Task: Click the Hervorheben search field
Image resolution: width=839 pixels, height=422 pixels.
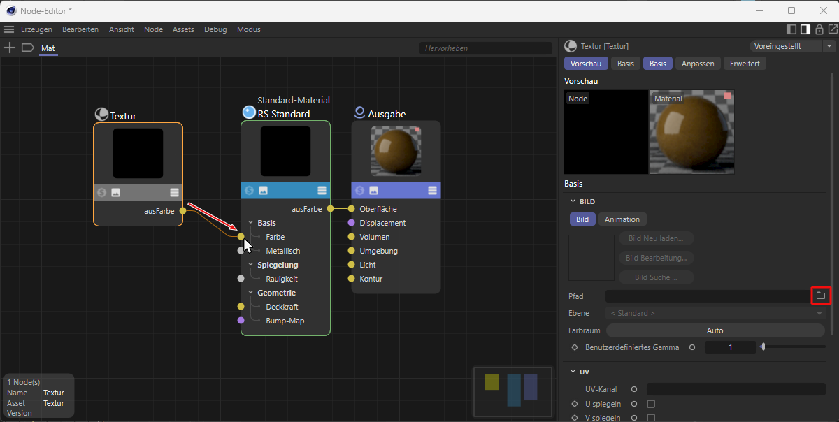Action: 486,48
